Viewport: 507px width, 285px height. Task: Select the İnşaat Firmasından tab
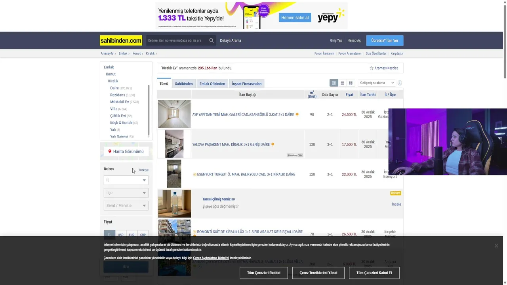tap(247, 84)
